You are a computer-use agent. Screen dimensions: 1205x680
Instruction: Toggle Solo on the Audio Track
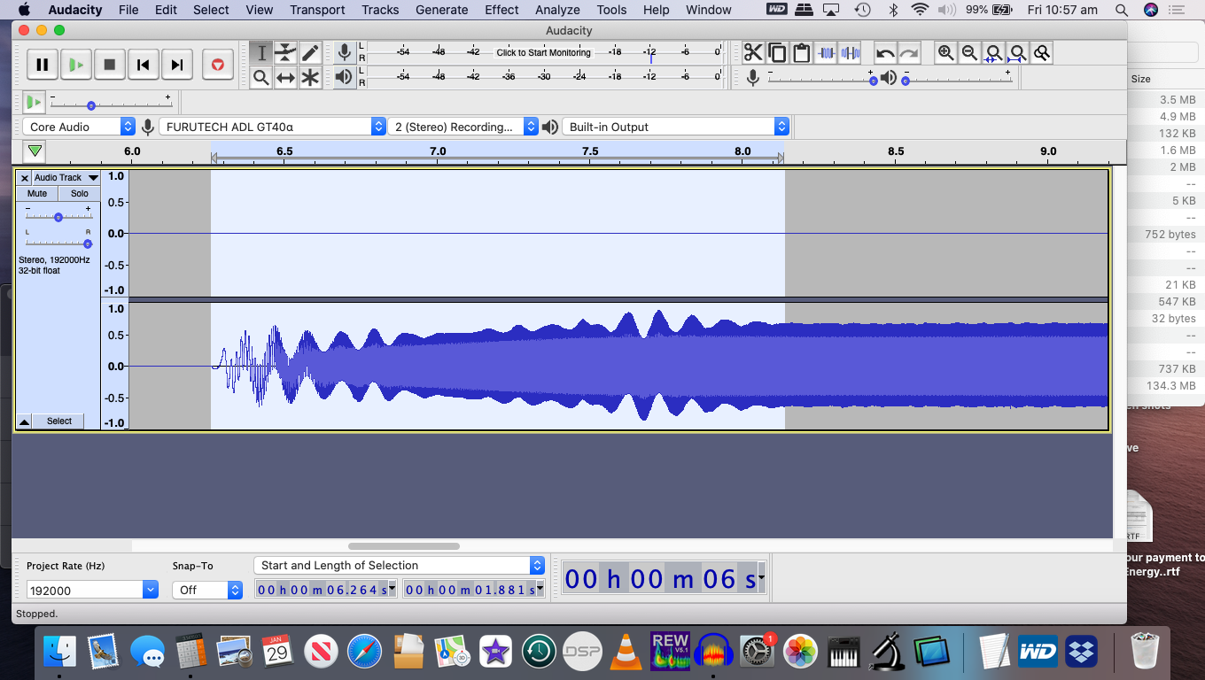pyautogui.click(x=80, y=193)
